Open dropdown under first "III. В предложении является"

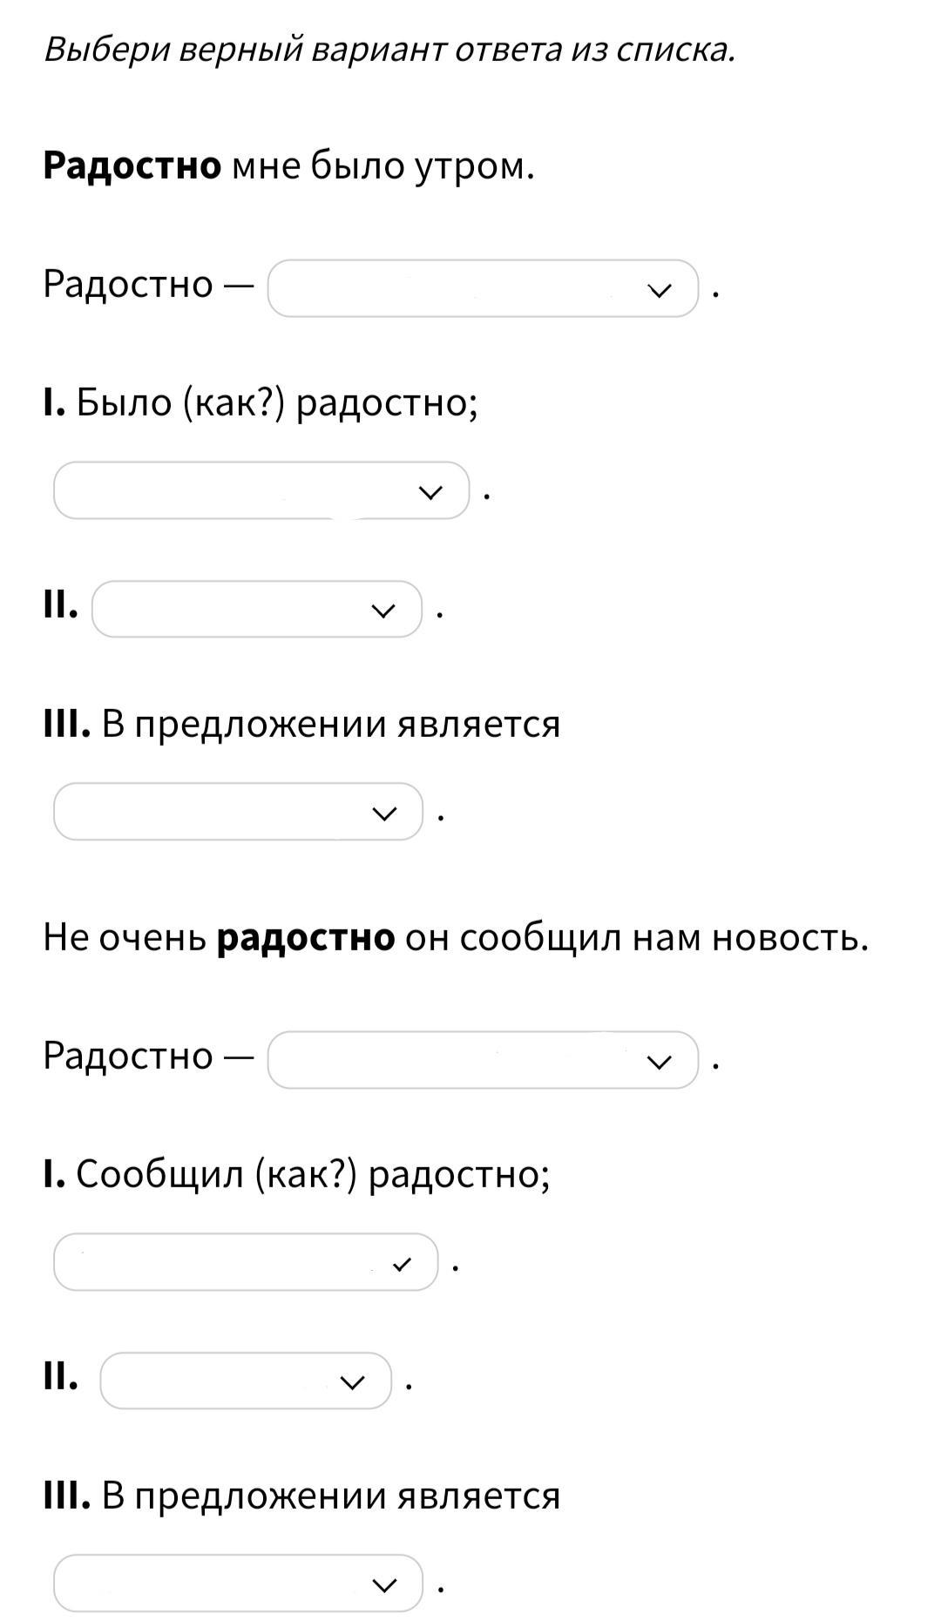click(x=237, y=812)
